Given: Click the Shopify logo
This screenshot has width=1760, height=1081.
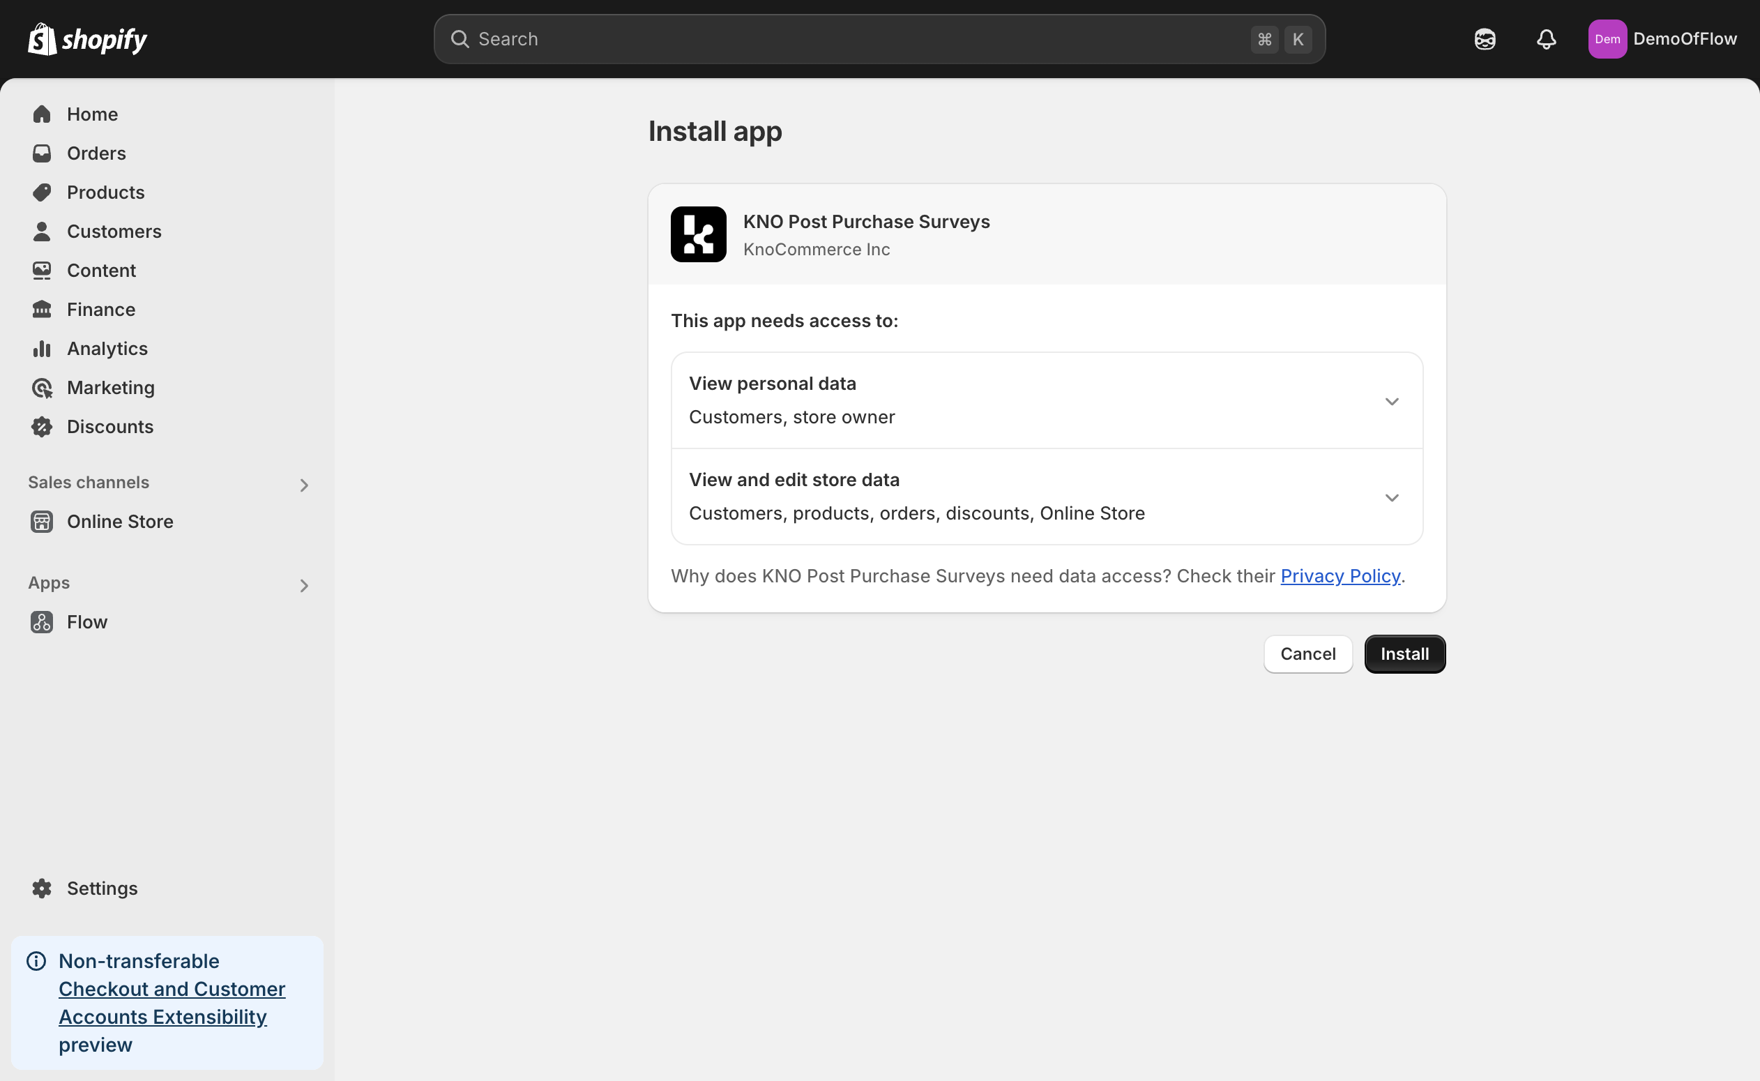Looking at the screenshot, I should coord(86,38).
